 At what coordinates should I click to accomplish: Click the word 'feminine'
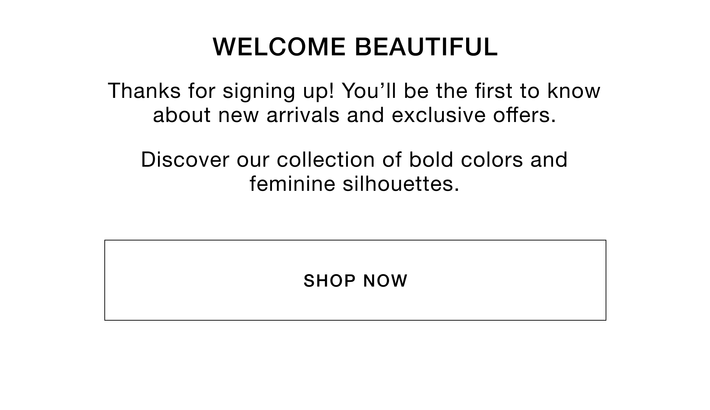coord(293,184)
